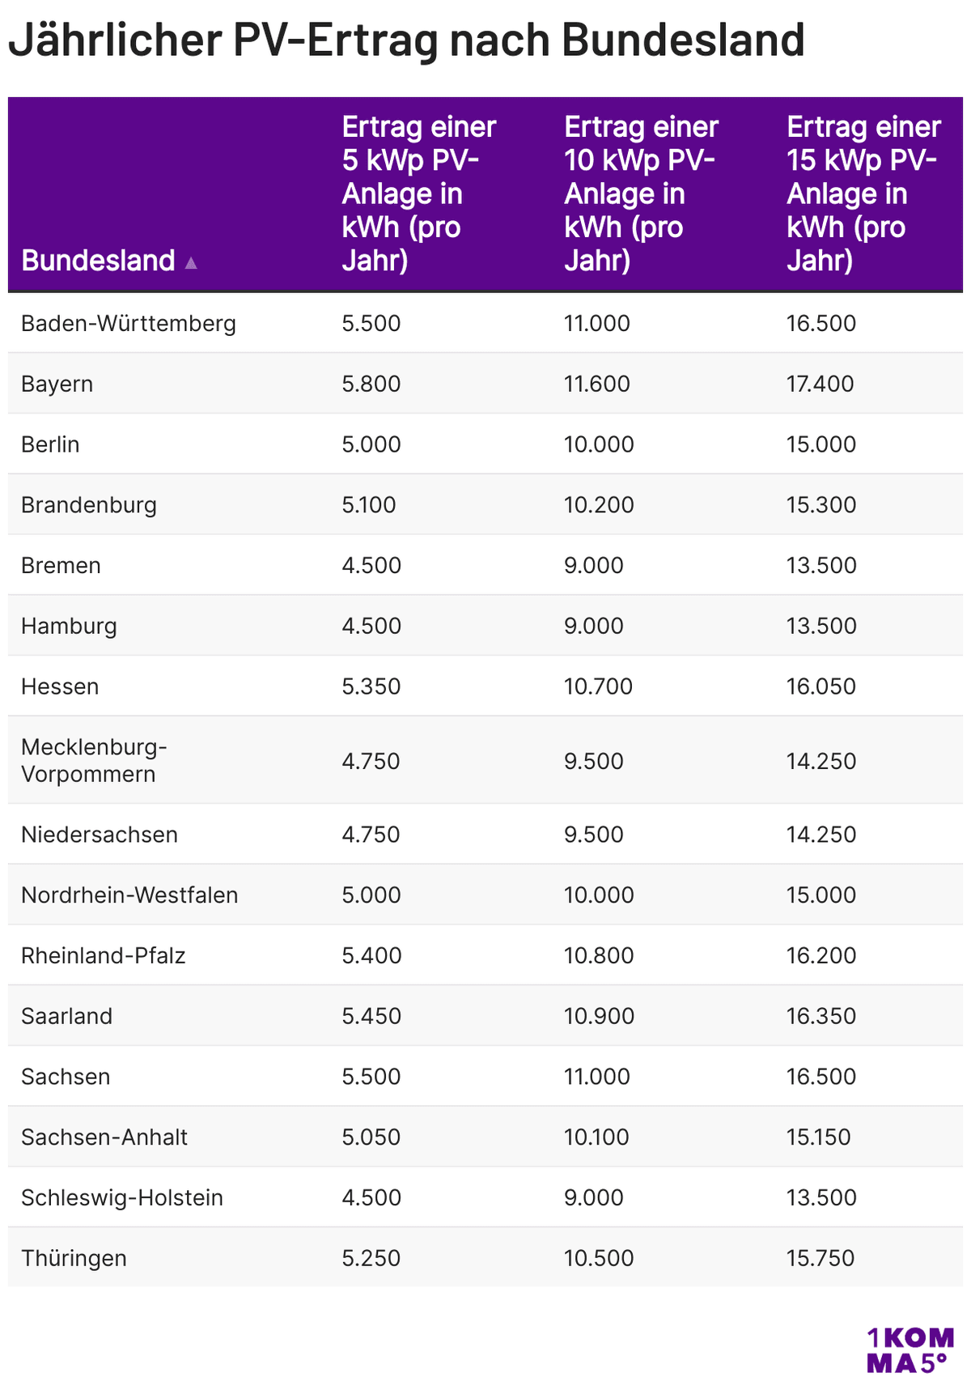Click the 1KOMMA5° logo
Viewport: 971px width, 1390px height.
click(910, 1350)
